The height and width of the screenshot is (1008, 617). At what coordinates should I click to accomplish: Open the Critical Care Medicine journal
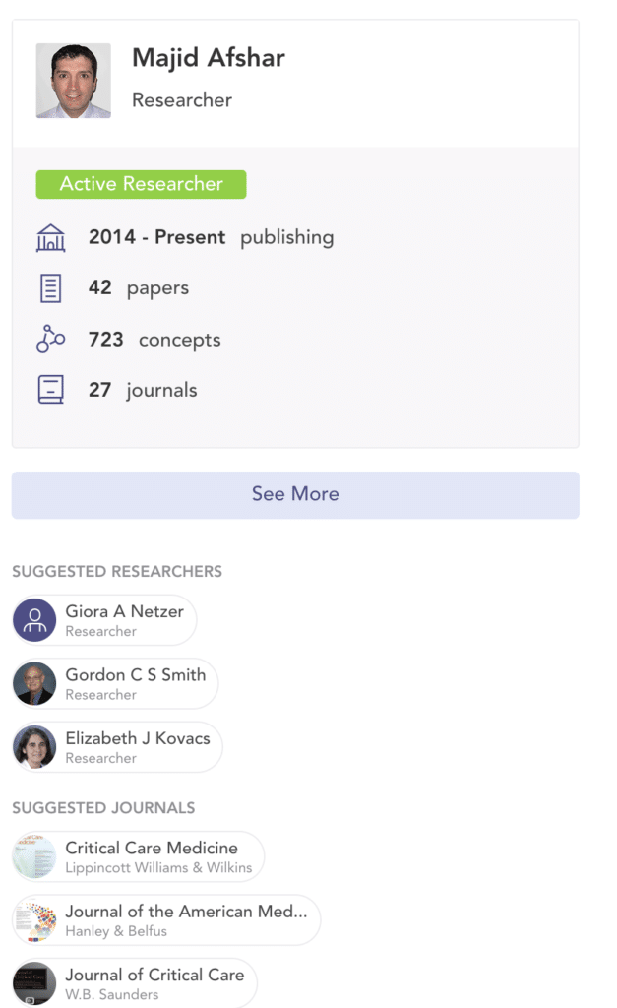click(x=138, y=857)
